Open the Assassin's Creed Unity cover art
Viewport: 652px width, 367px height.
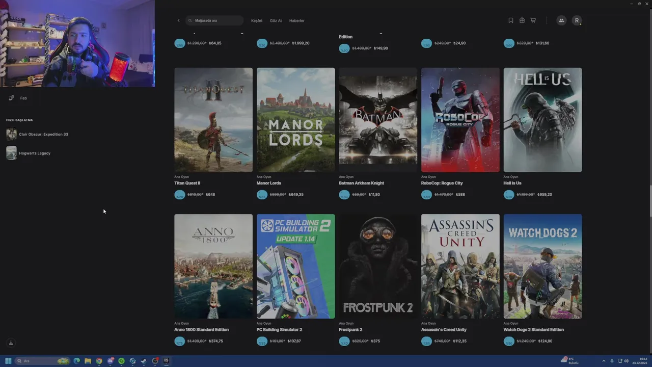(460, 267)
